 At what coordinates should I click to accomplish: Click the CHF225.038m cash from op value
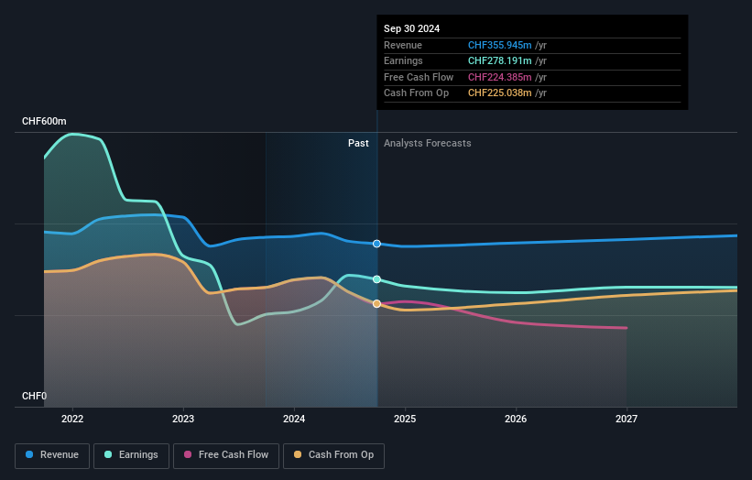click(500, 93)
